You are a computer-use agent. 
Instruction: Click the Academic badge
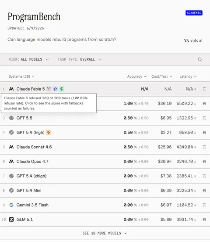click(194, 13)
